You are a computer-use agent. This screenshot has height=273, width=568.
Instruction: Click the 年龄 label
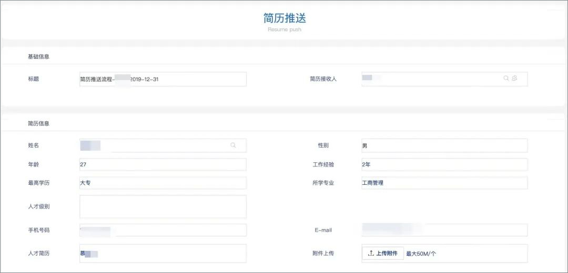(x=33, y=164)
